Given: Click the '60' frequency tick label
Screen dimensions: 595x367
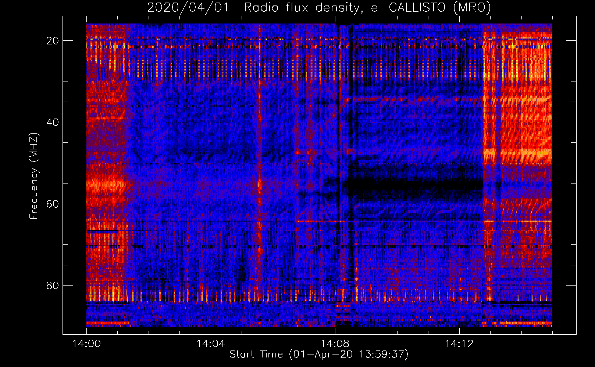Looking at the screenshot, I should [53, 204].
